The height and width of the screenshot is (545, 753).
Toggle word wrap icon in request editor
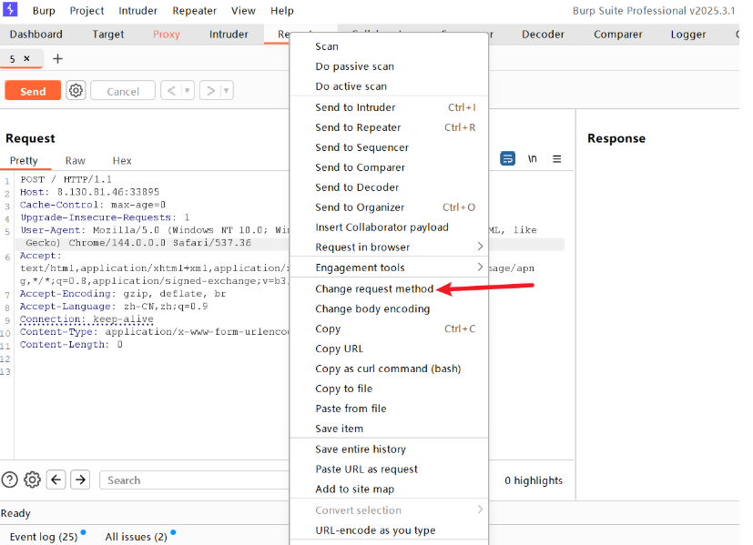pos(507,158)
